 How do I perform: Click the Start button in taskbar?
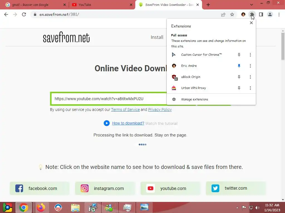[x=8, y=207]
